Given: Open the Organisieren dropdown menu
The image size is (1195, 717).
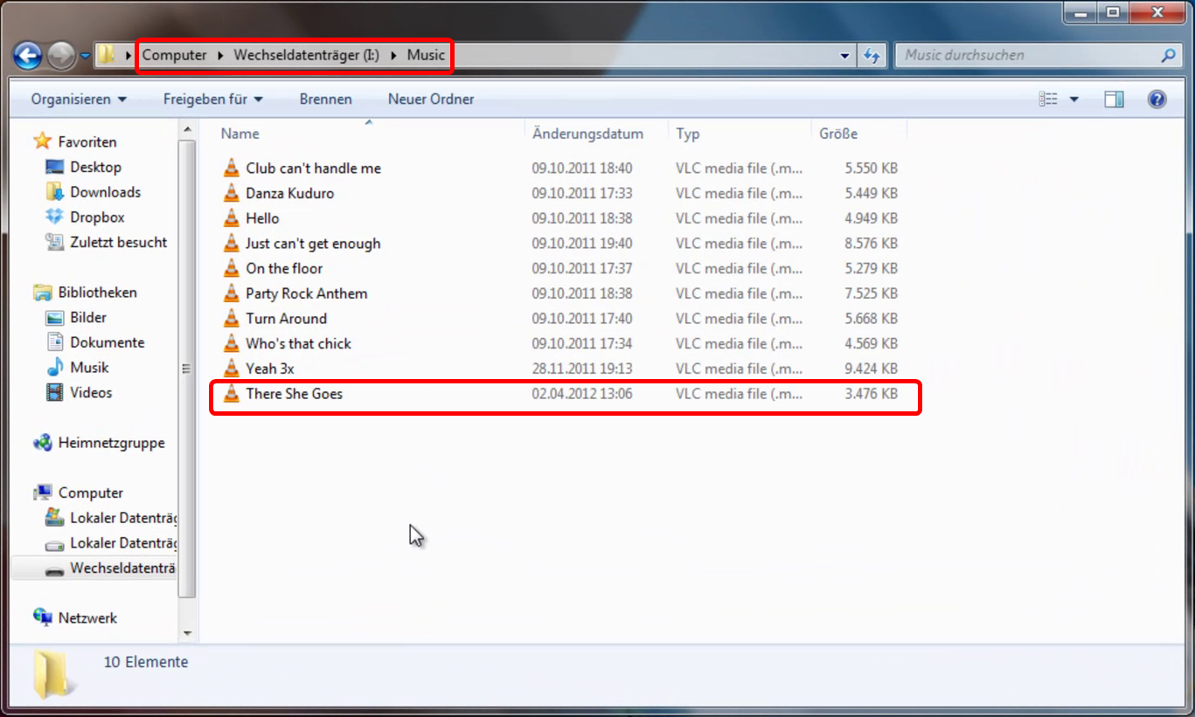Looking at the screenshot, I should pos(79,100).
